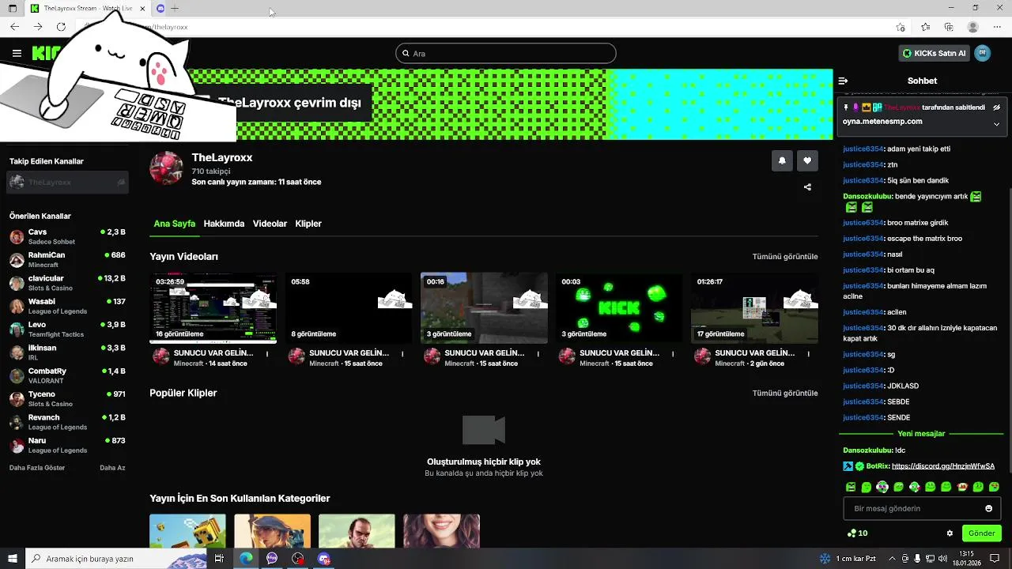Click the browser favorites star icon

pyautogui.click(x=926, y=27)
